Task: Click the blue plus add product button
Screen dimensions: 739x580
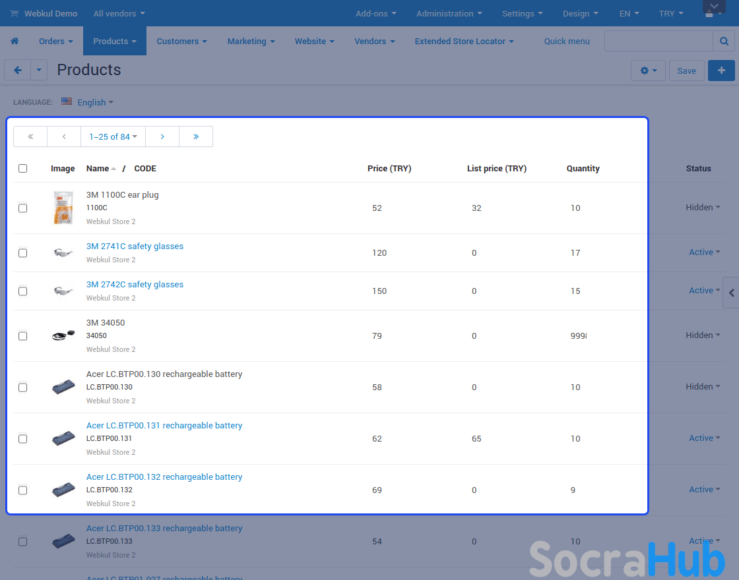Action: (x=721, y=71)
